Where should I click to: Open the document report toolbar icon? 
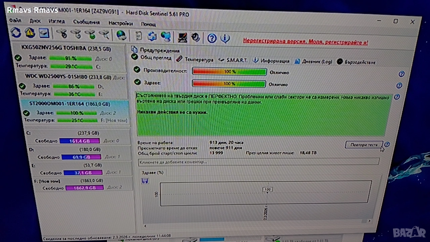[138, 35]
